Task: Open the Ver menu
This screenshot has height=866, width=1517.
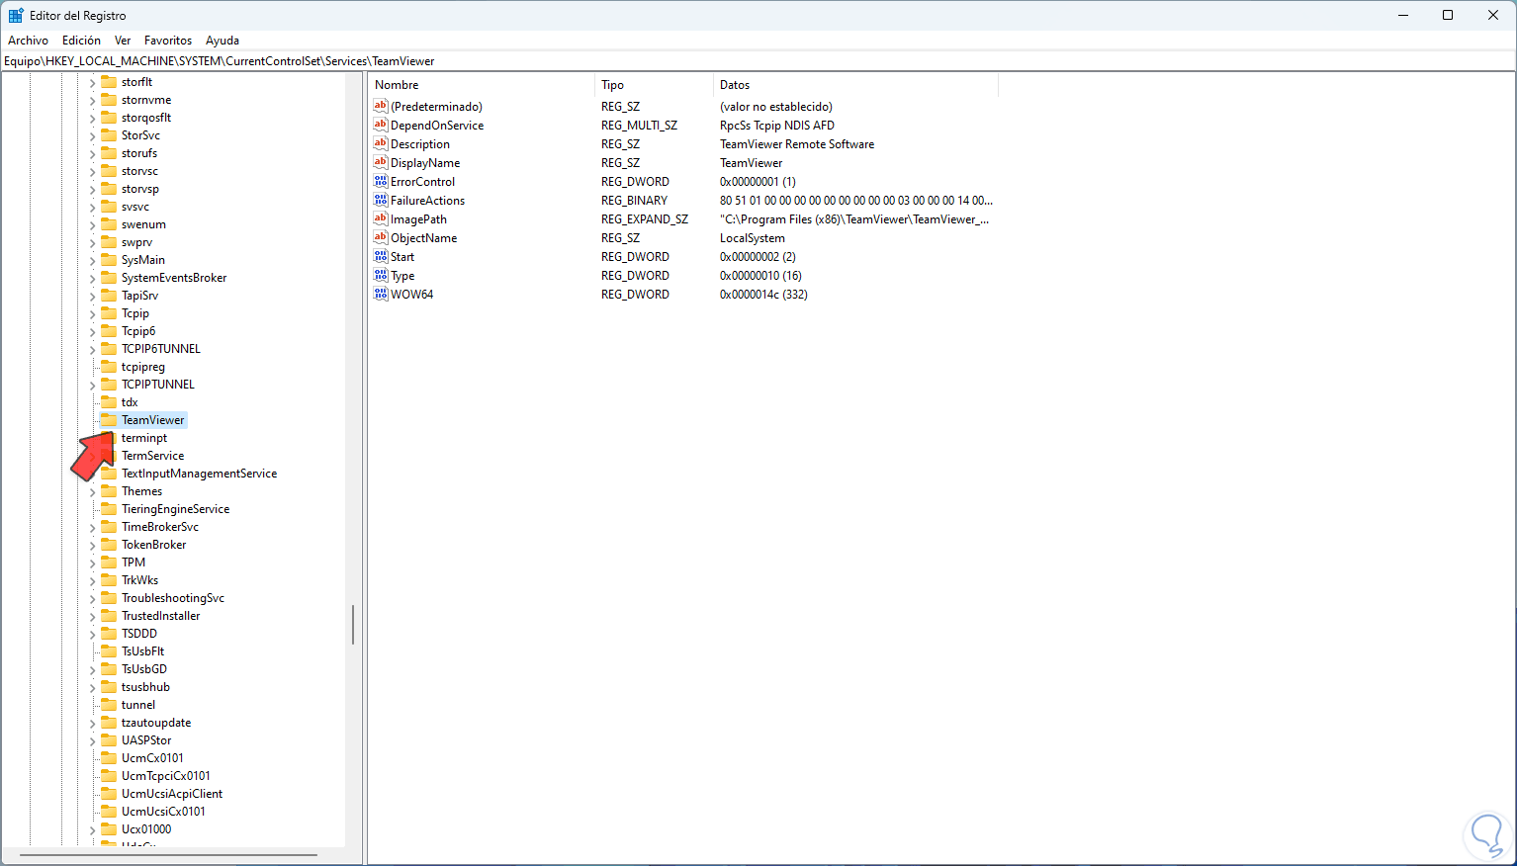Action: point(123,41)
